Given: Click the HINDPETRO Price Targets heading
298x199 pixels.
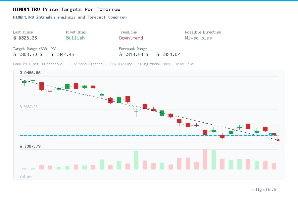Looking at the screenshot, I should 66,9.
